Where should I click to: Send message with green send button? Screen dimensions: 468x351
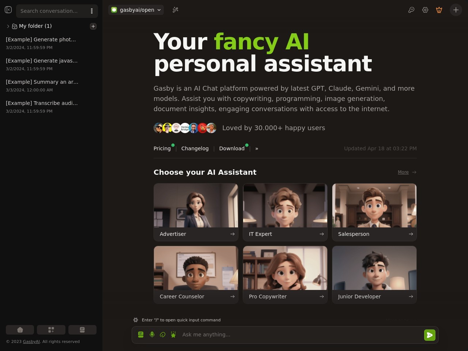coord(430,335)
